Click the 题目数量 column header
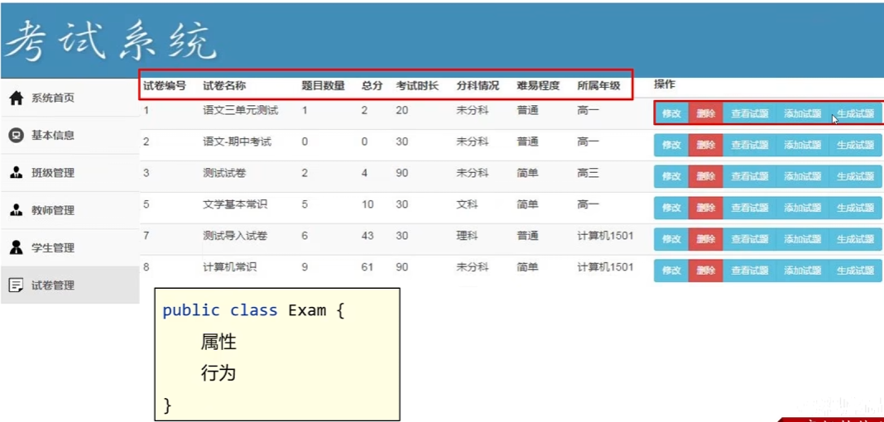Screen dimensions: 884x422 pyautogui.click(x=323, y=86)
